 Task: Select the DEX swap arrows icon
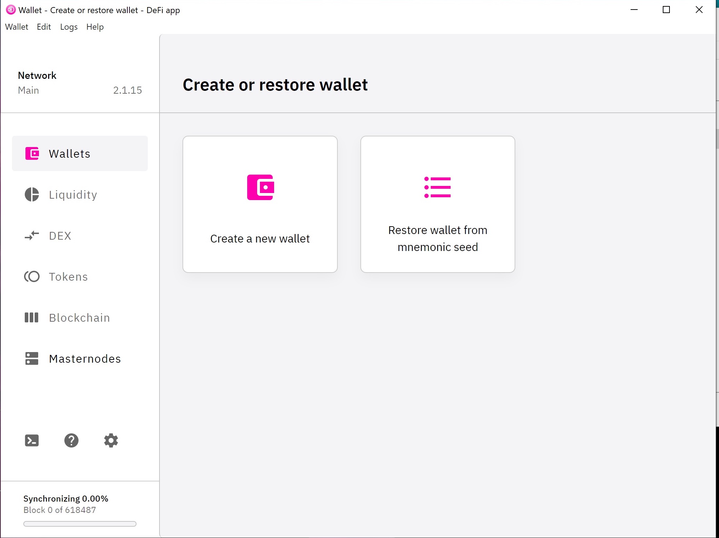tap(32, 235)
